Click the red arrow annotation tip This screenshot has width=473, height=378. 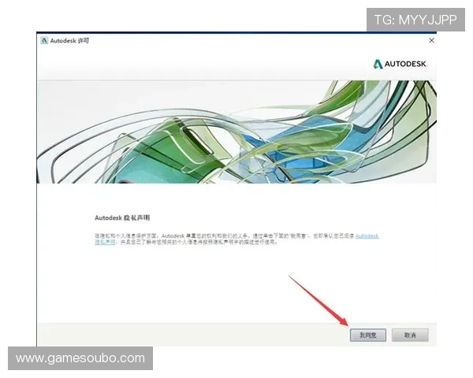pos(348,324)
